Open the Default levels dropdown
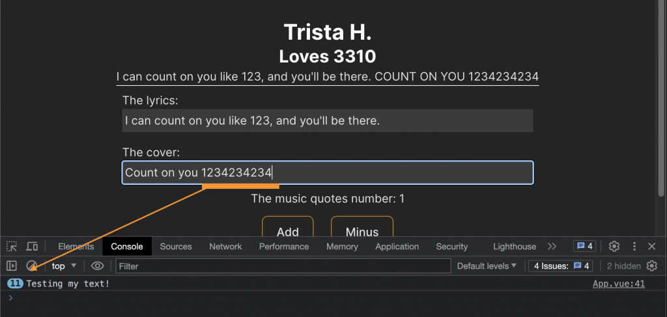 pyautogui.click(x=487, y=266)
